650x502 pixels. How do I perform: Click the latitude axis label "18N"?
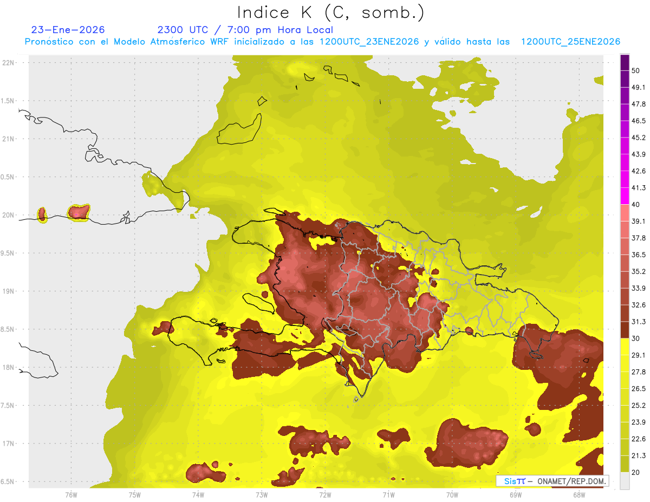tap(8, 368)
